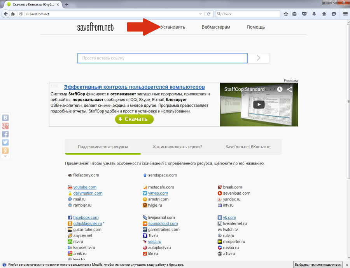Click the Просто вставь ссылку input field
Image resolution: width=350 pixels, height=268 pixels.
pyautogui.click(x=163, y=58)
